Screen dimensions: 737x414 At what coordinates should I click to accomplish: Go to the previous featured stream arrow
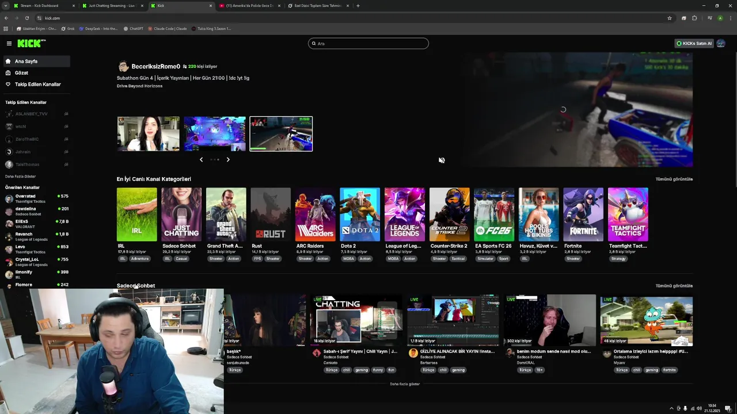click(201, 159)
